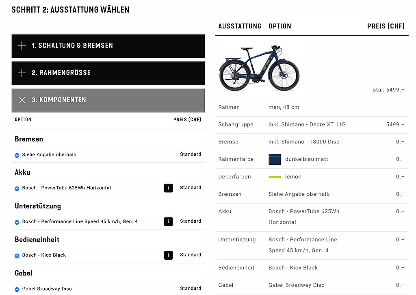Open info icon for Bosch Kiox Black

168,255
